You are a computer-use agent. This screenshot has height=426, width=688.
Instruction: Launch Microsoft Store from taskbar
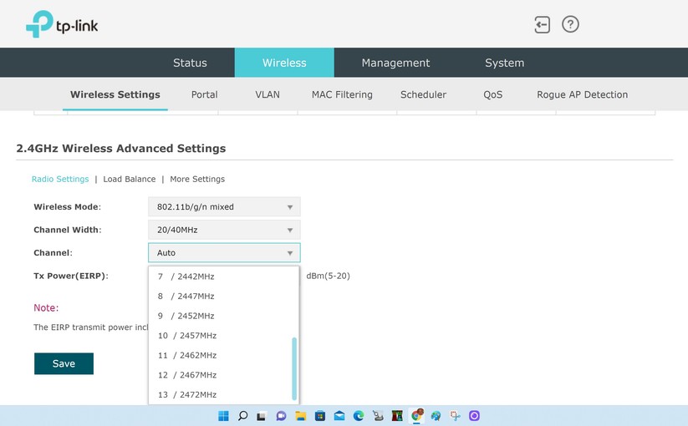point(320,416)
